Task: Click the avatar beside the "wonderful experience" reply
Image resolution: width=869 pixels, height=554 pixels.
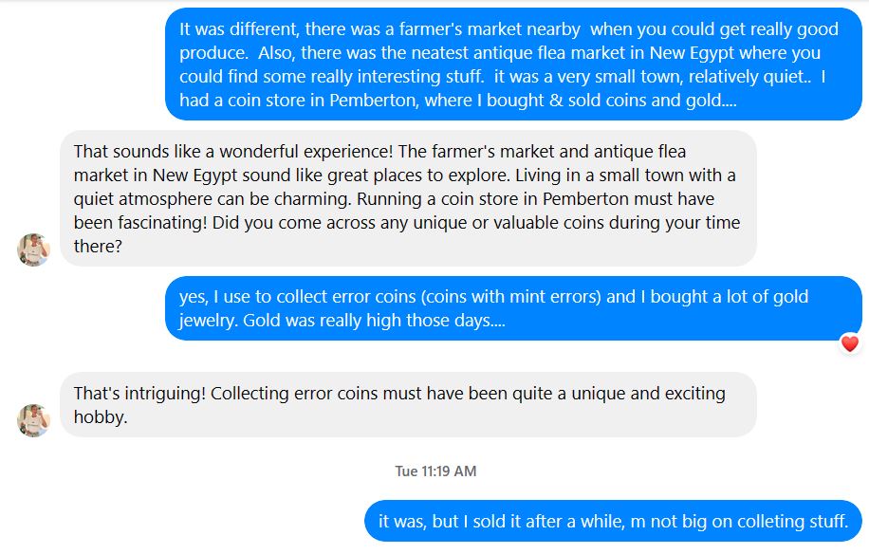Action: [33, 249]
